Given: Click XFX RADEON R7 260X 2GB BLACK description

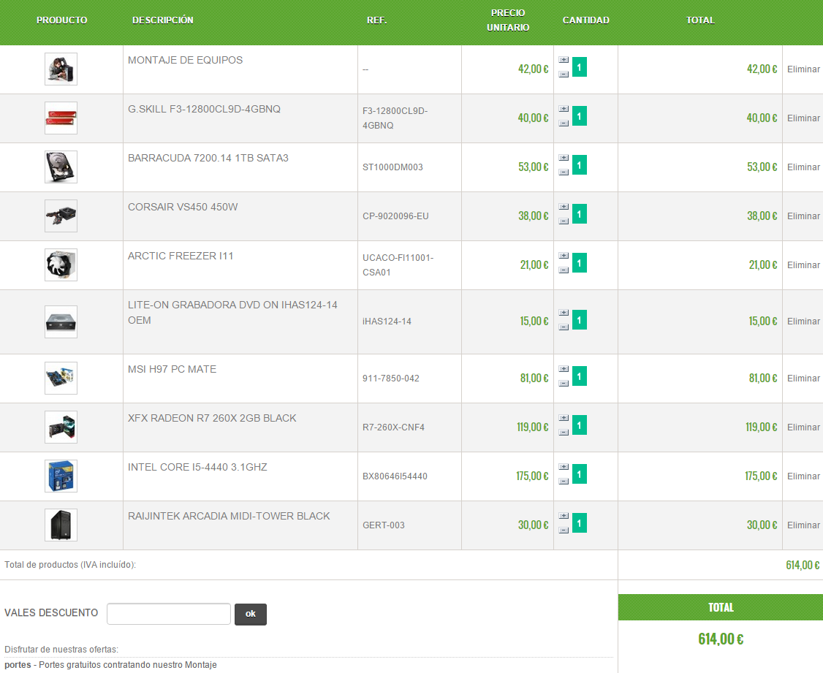Looking at the screenshot, I should pyautogui.click(x=212, y=418).
